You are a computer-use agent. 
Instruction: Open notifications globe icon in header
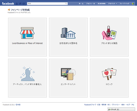point(24,4)
